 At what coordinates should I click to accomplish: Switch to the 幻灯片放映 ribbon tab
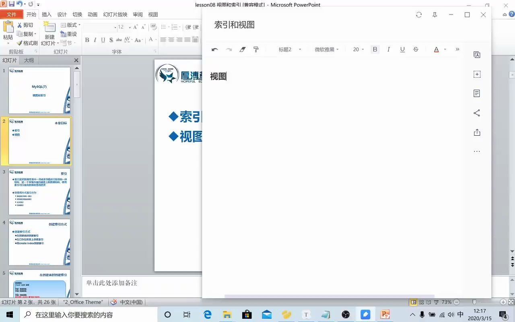click(115, 14)
